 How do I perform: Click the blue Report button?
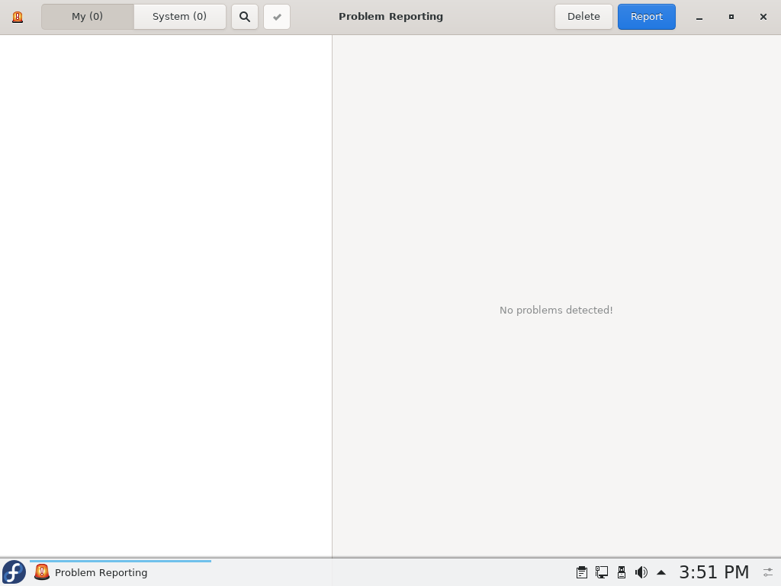tap(647, 17)
